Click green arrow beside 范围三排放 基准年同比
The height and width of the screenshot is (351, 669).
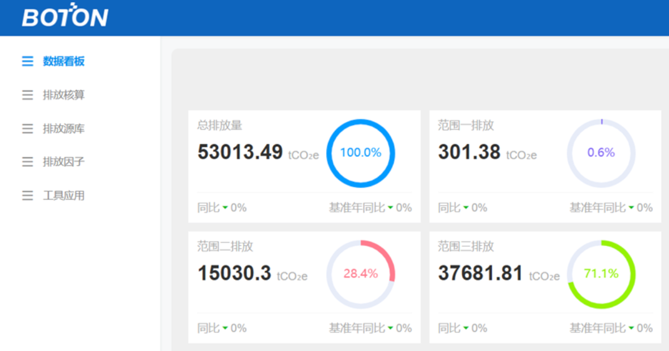pos(631,329)
